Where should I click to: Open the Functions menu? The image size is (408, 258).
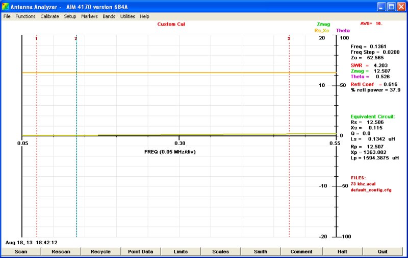pyautogui.click(x=25, y=16)
